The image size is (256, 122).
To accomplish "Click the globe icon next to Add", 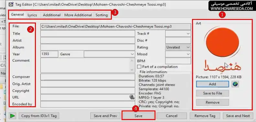I will (x=235, y=84).
